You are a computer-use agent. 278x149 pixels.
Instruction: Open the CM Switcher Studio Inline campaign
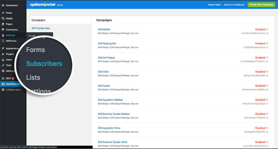[x=113, y=142]
